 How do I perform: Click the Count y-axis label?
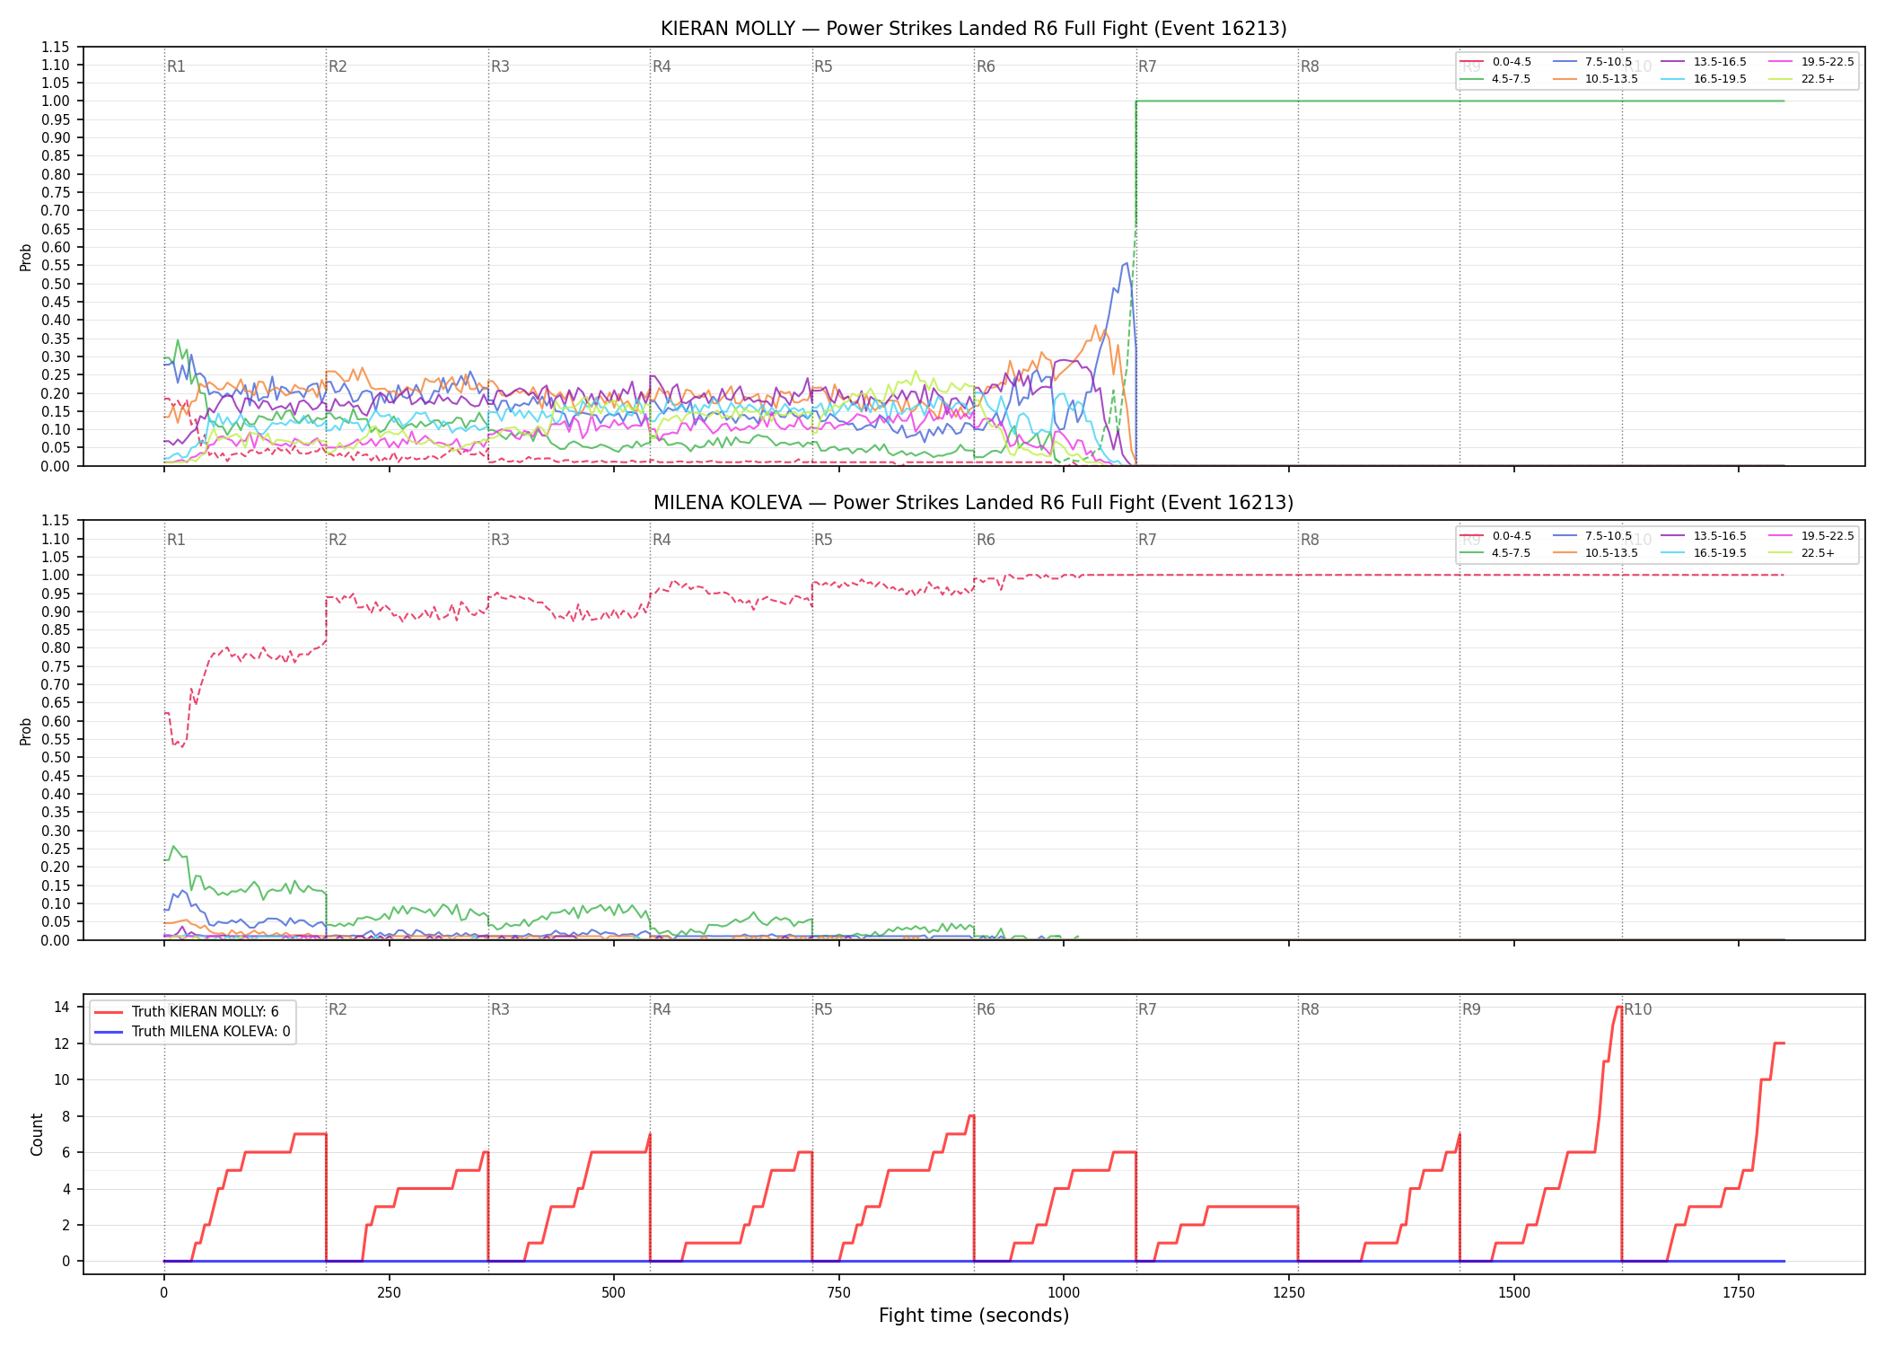[x=37, y=1134]
